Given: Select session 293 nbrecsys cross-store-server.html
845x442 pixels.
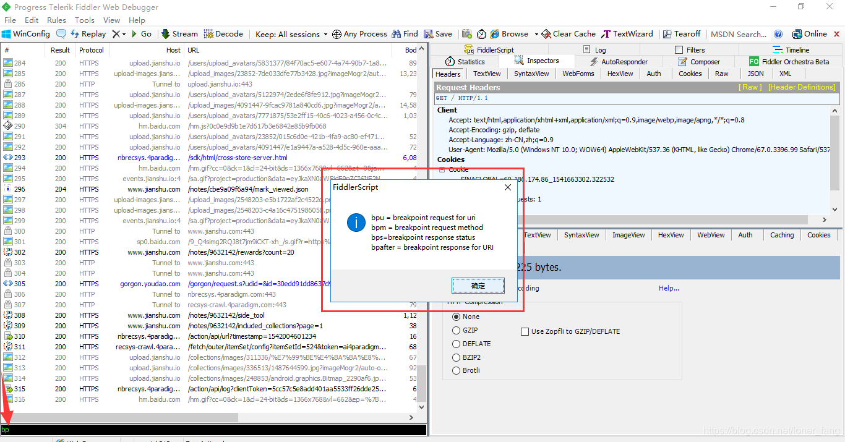Looking at the screenshot, I should click(209, 158).
